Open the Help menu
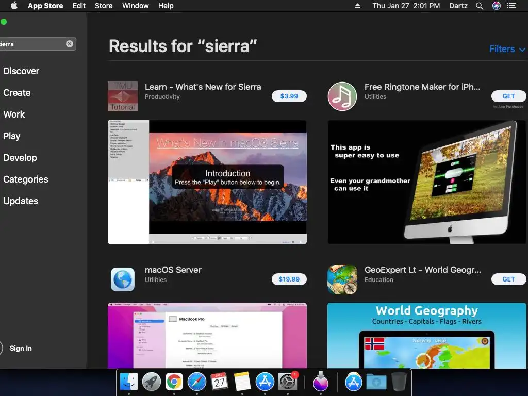 point(166,6)
